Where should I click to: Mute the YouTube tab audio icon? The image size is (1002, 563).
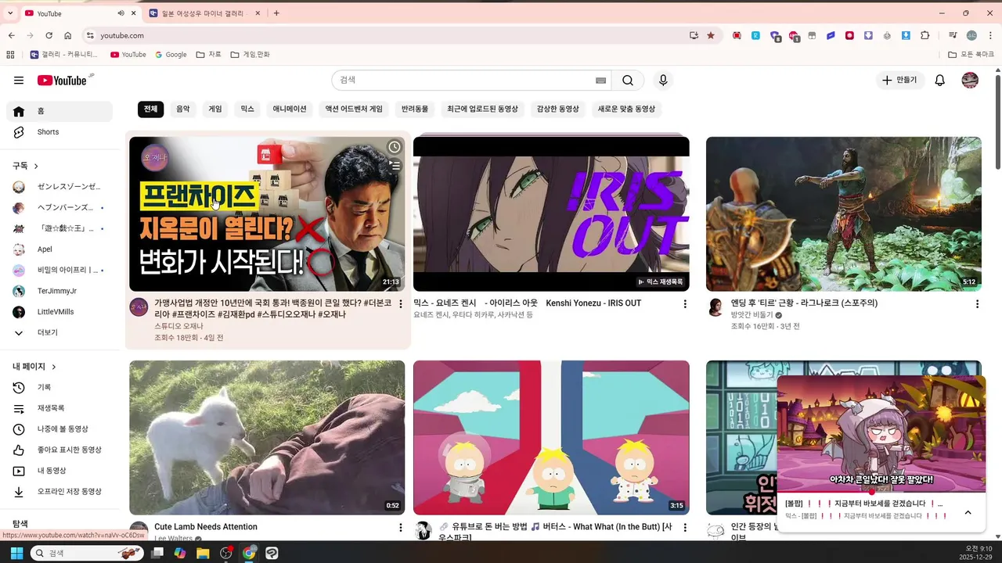[121, 13]
